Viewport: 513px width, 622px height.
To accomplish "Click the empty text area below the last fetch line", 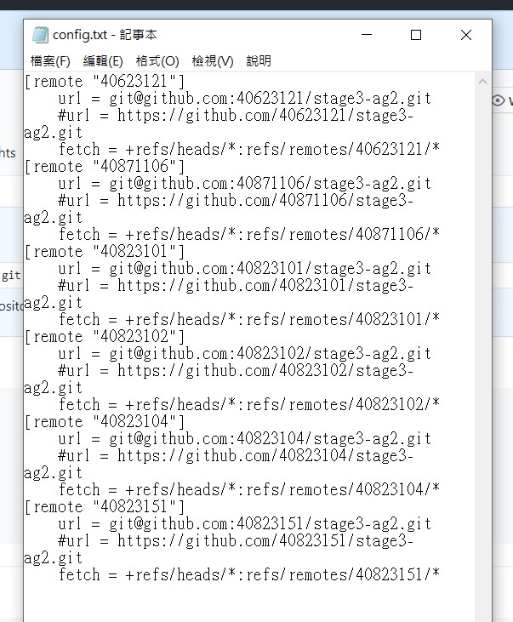I will 249,603.
